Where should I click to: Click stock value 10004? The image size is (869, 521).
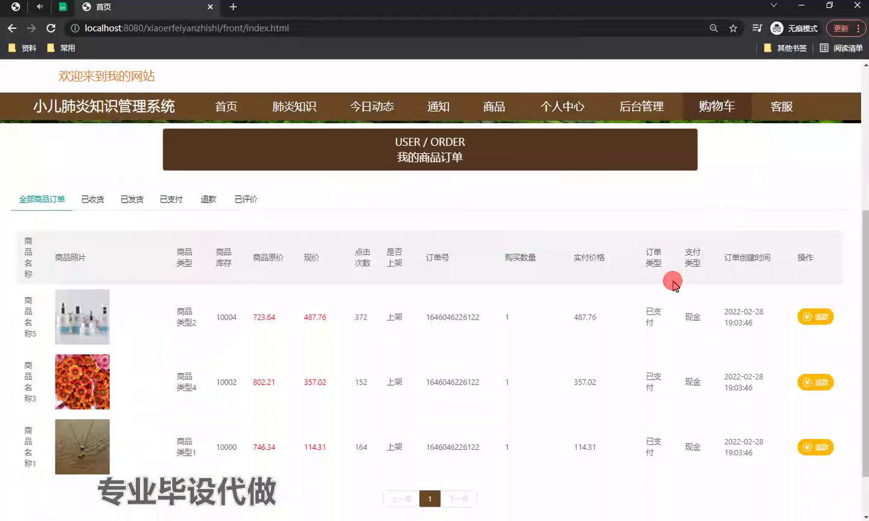(x=226, y=317)
